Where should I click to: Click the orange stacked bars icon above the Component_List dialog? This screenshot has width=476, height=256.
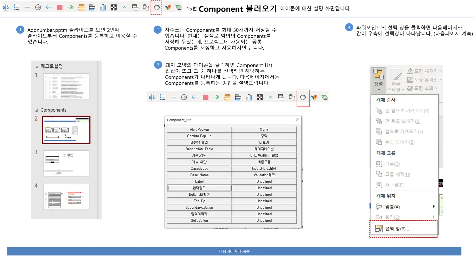(x=227, y=97)
